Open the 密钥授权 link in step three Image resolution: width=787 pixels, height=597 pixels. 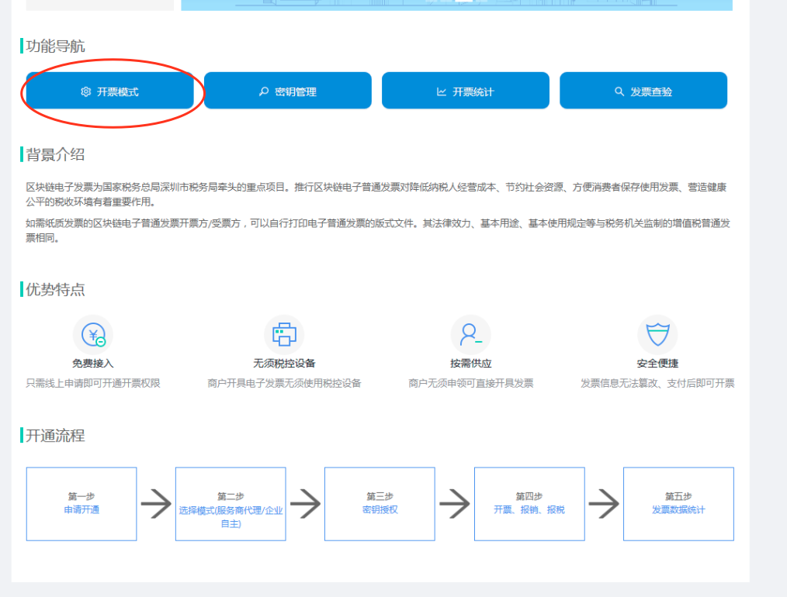(x=380, y=510)
